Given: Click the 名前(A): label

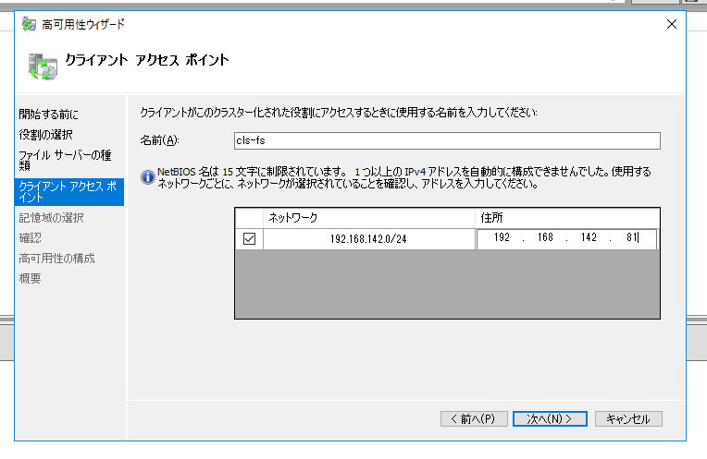Looking at the screenshot, I should point(159,140).
